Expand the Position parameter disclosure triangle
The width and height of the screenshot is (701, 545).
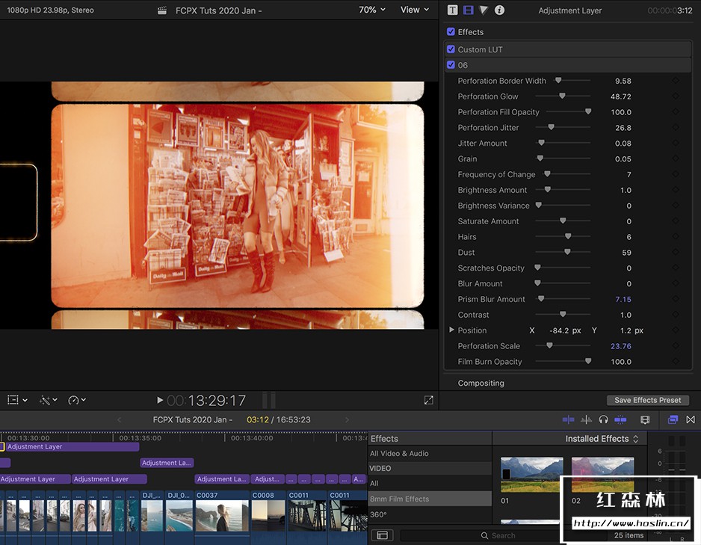451,330
